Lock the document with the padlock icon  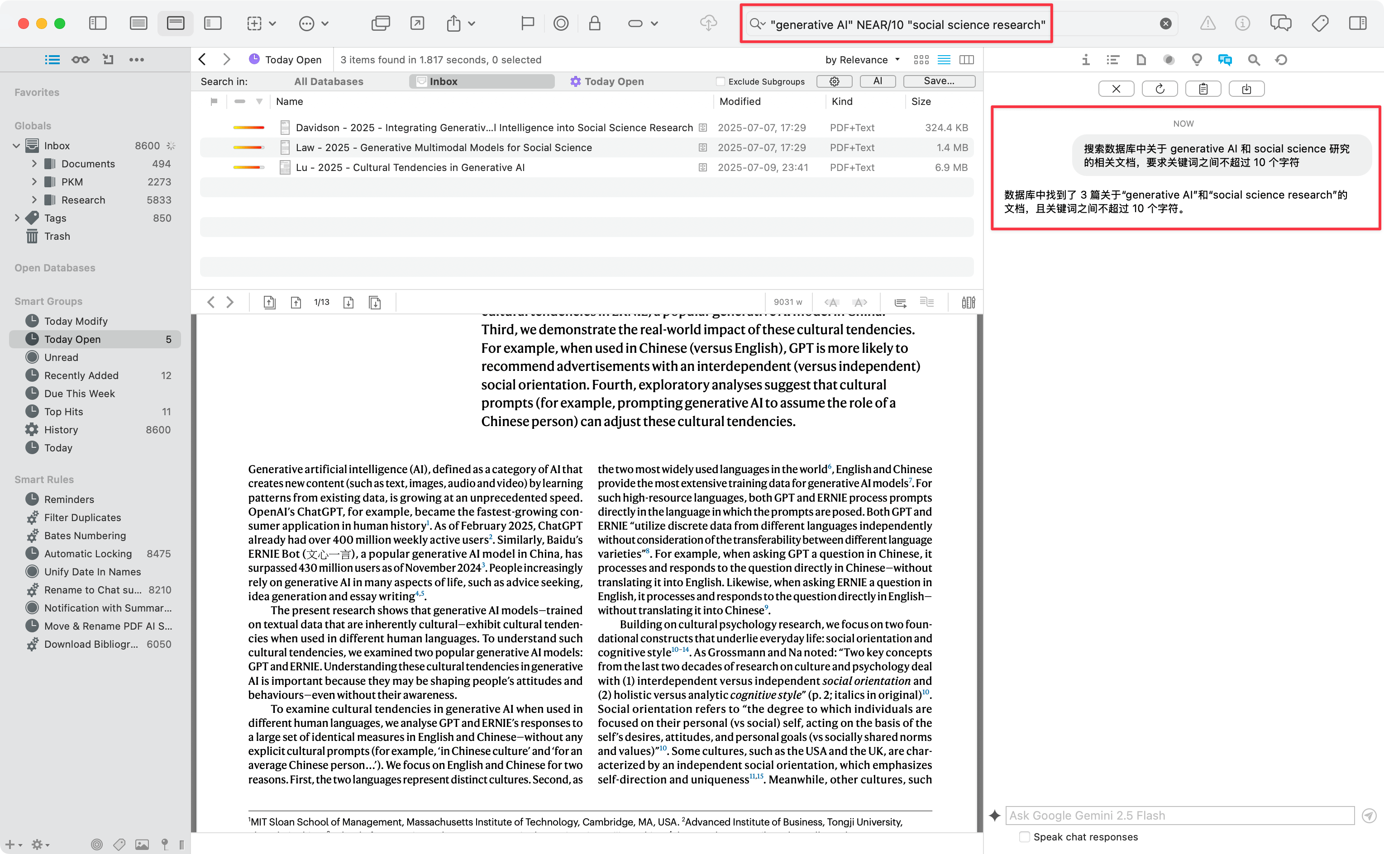tap(595, 23)
